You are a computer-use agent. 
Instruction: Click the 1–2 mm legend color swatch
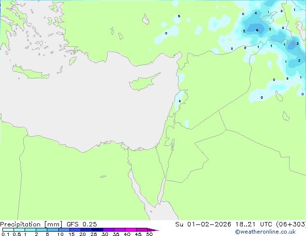point(30,230)
